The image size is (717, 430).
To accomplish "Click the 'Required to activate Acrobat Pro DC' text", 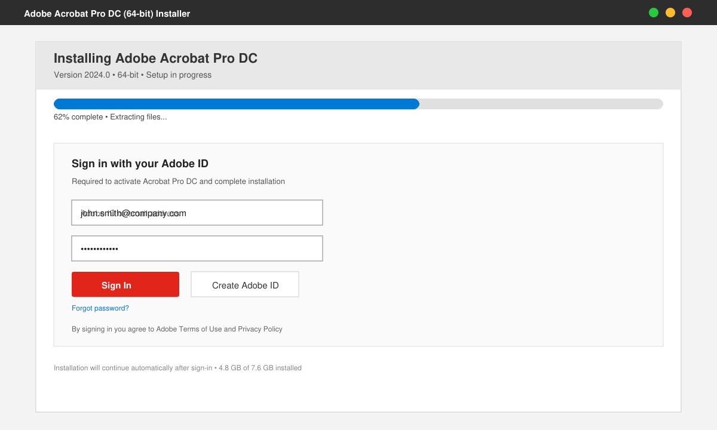I will point(178,182).
